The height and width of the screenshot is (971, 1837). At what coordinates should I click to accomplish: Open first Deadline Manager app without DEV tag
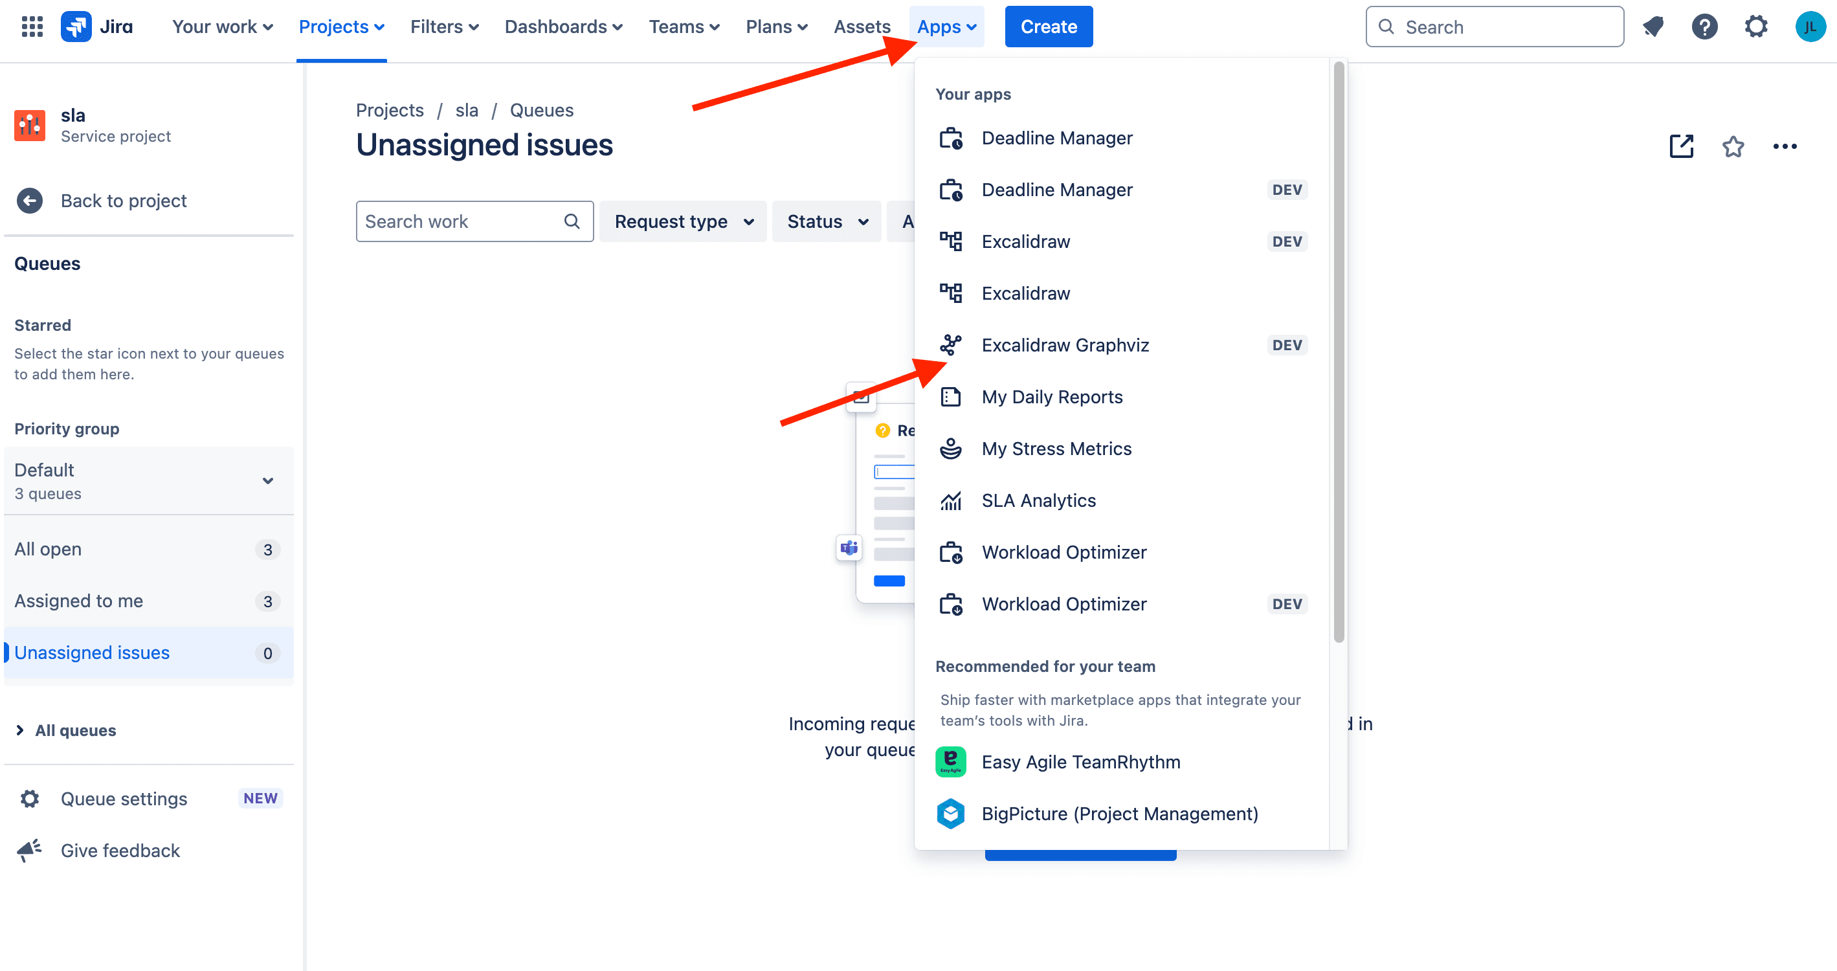(x=1122, y=139)
